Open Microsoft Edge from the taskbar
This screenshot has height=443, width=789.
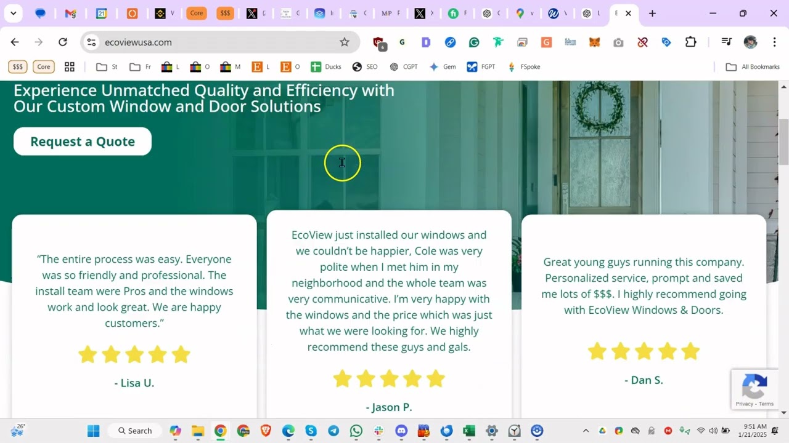pos(288,431)
